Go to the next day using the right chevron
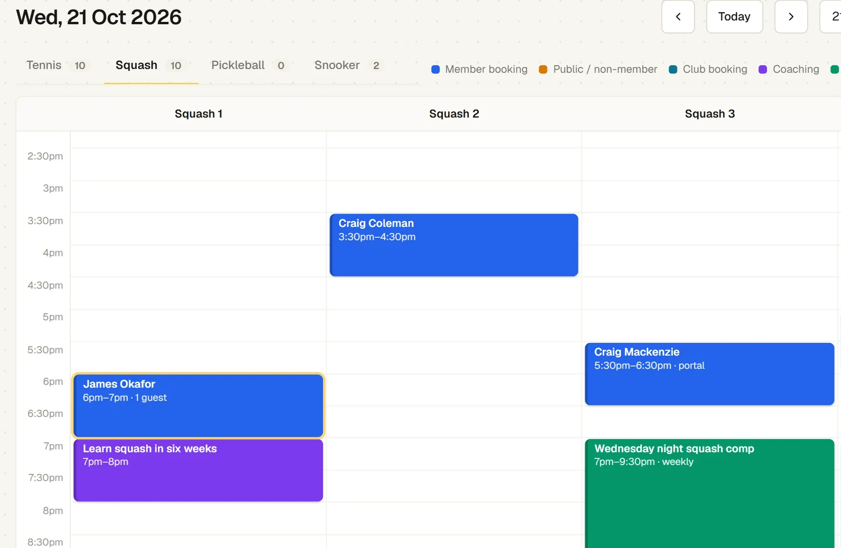The height and width of the screenshot is (548, 841). (791, 16)
